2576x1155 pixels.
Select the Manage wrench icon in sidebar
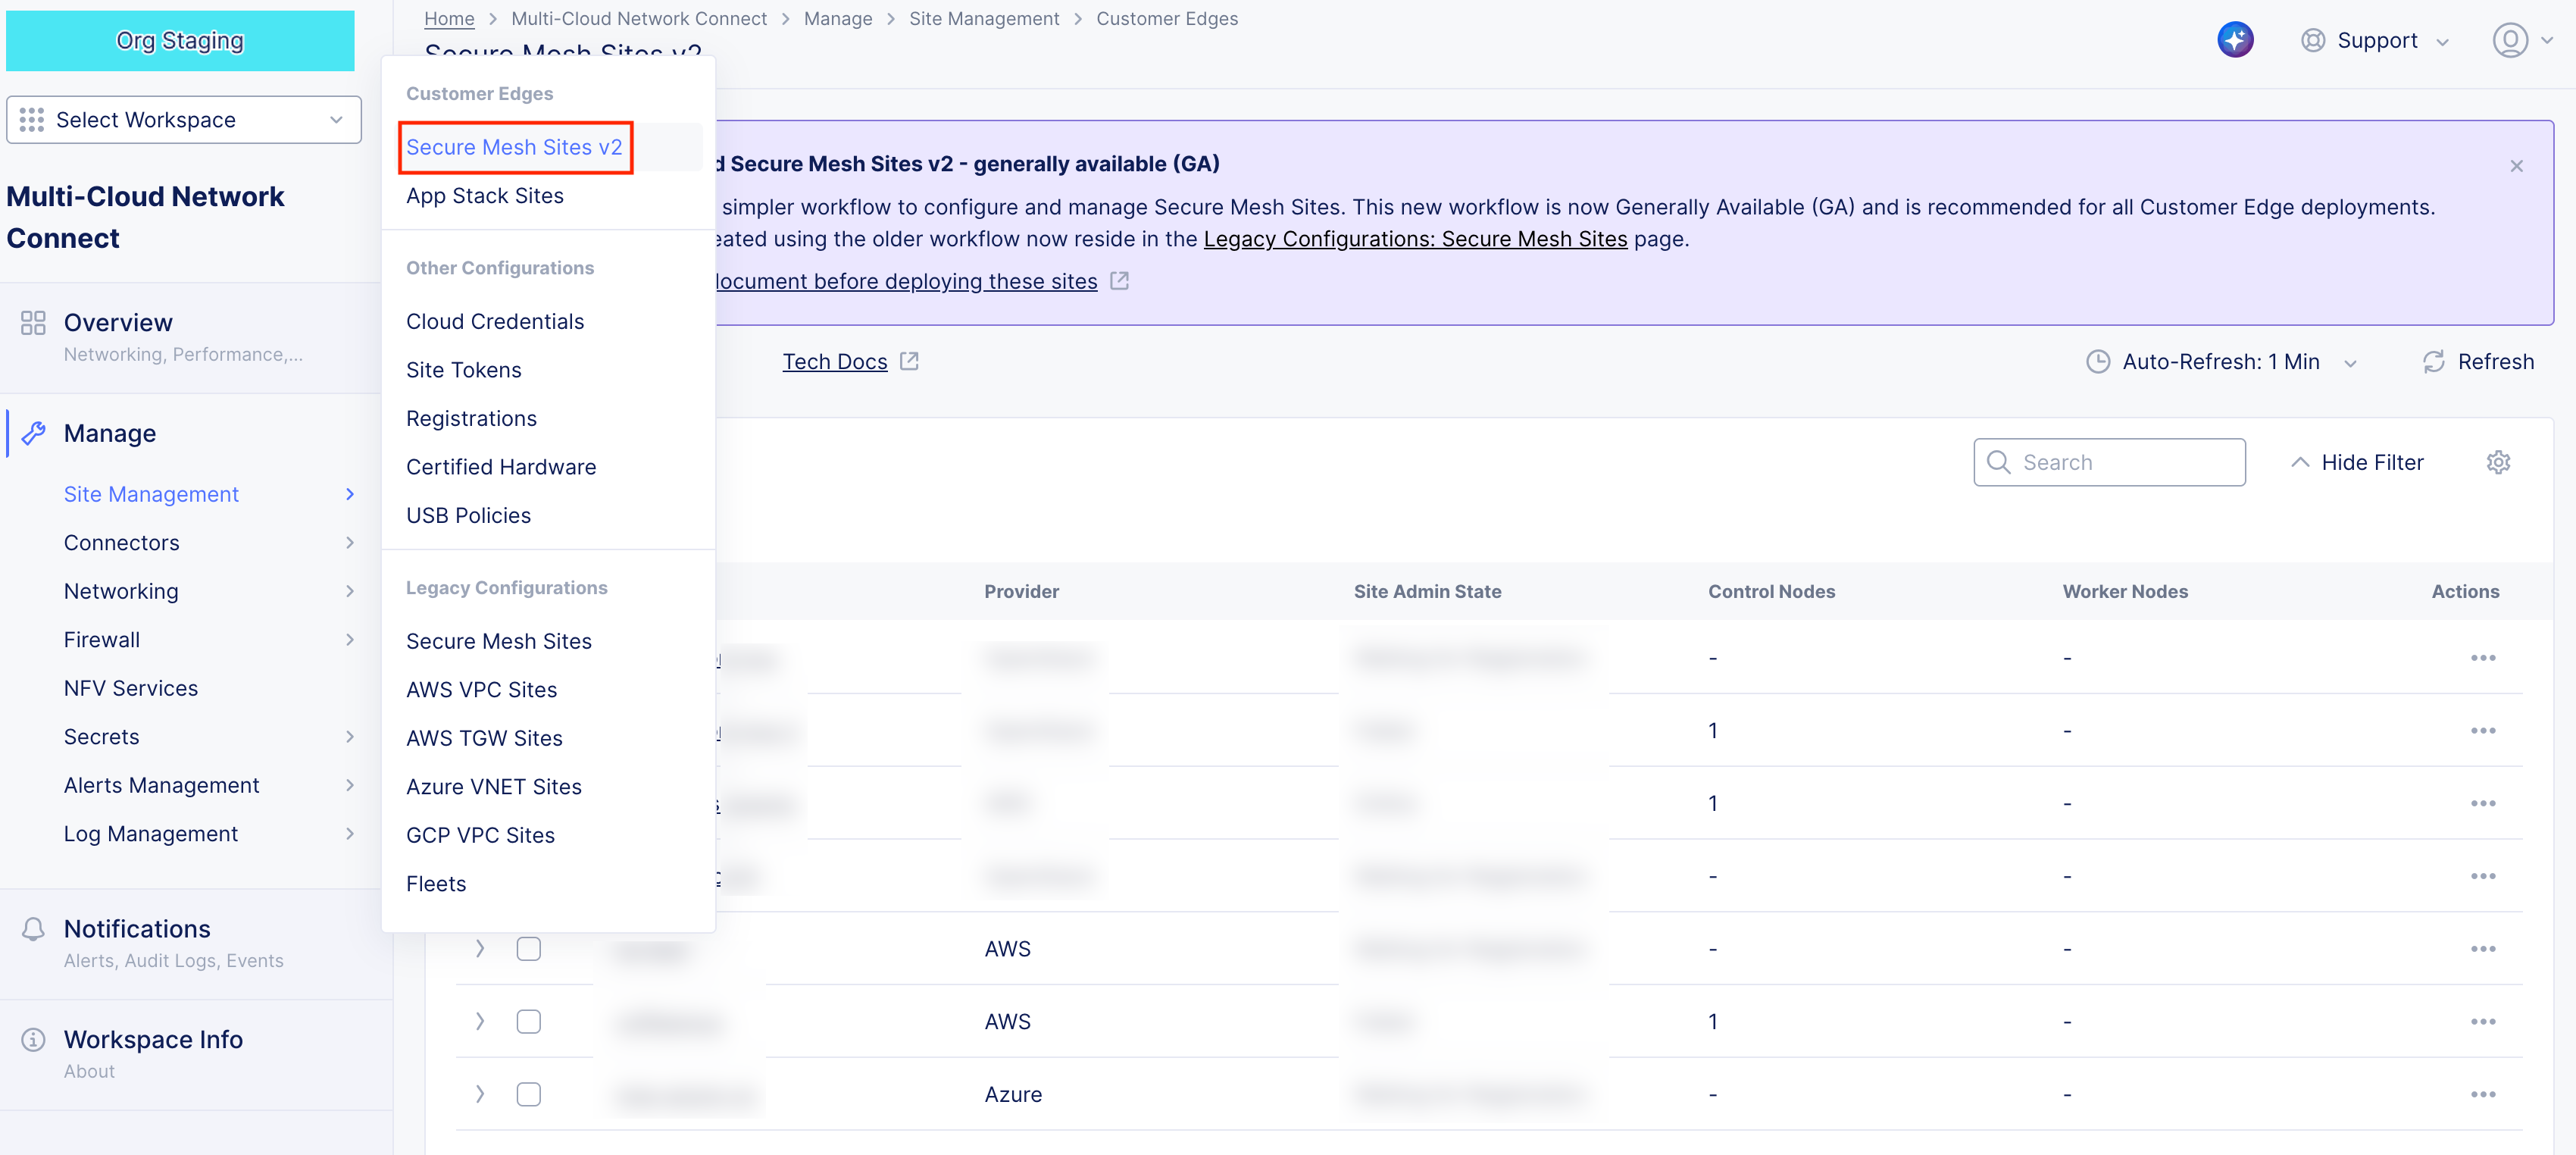[35, 432]
